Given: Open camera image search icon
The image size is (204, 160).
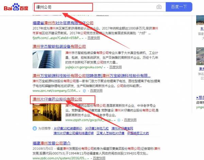Looking at the screenshot, I should [159, 7].
